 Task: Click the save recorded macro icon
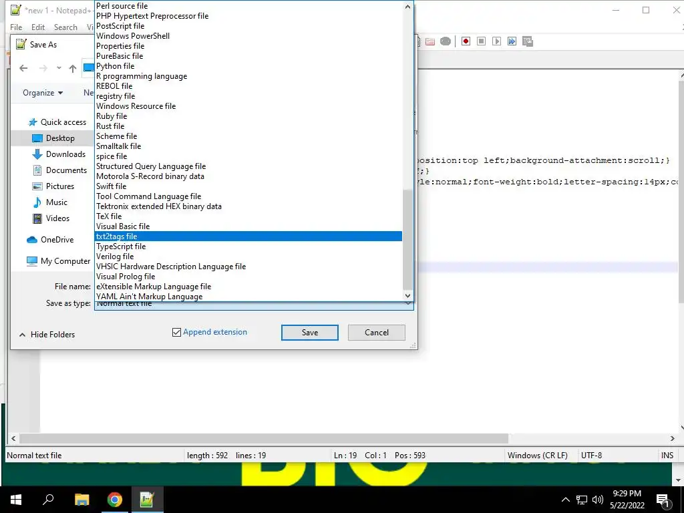[x=528, y=41]
